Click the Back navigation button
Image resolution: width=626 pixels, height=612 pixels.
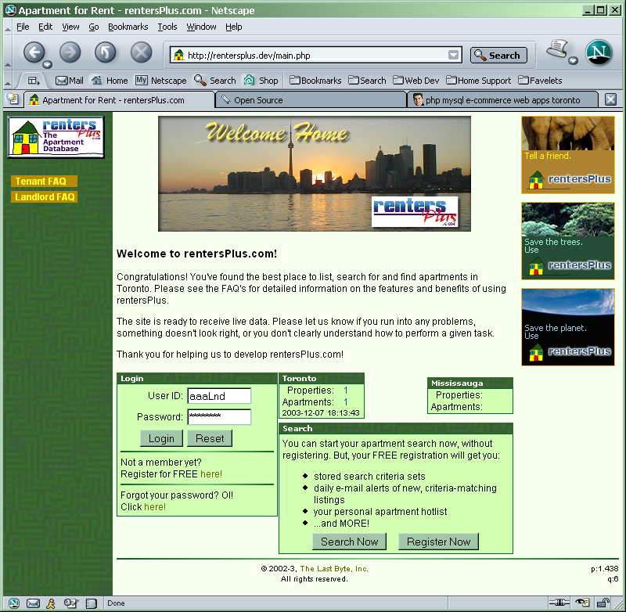(x=34, y=52)
